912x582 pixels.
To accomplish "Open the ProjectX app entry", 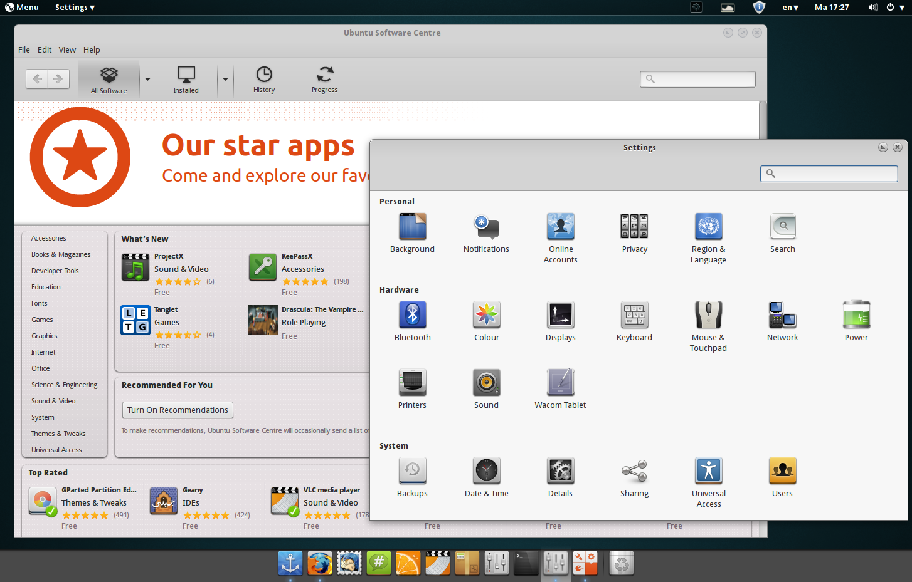I will coord(168,274).
